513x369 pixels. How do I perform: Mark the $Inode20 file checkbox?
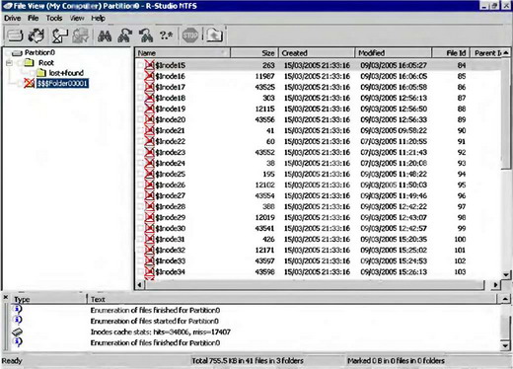140,119
